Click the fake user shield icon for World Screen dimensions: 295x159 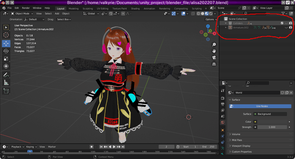pyautogui.click(x=282, y=92)
